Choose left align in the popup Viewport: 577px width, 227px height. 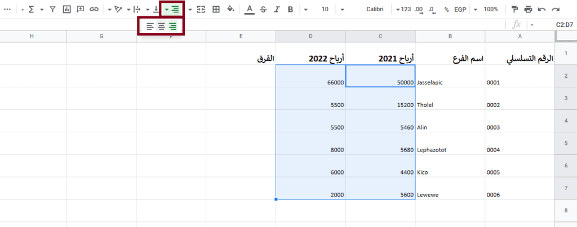[150, 26]
